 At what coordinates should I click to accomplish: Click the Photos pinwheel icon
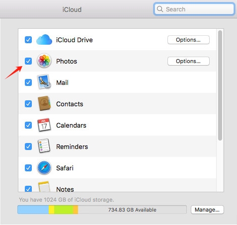pos(44,61)
